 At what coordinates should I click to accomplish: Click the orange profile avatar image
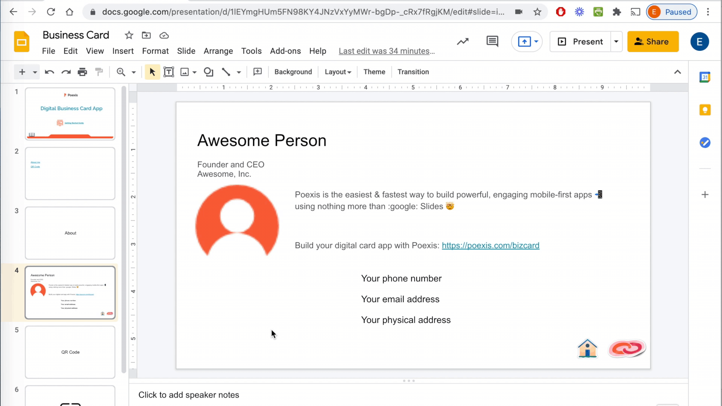pyautogui.click(x=237, y=221)
